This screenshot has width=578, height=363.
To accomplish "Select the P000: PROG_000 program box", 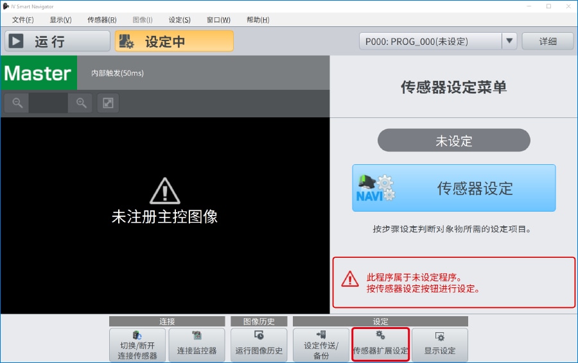I will [x=430, y=42].
